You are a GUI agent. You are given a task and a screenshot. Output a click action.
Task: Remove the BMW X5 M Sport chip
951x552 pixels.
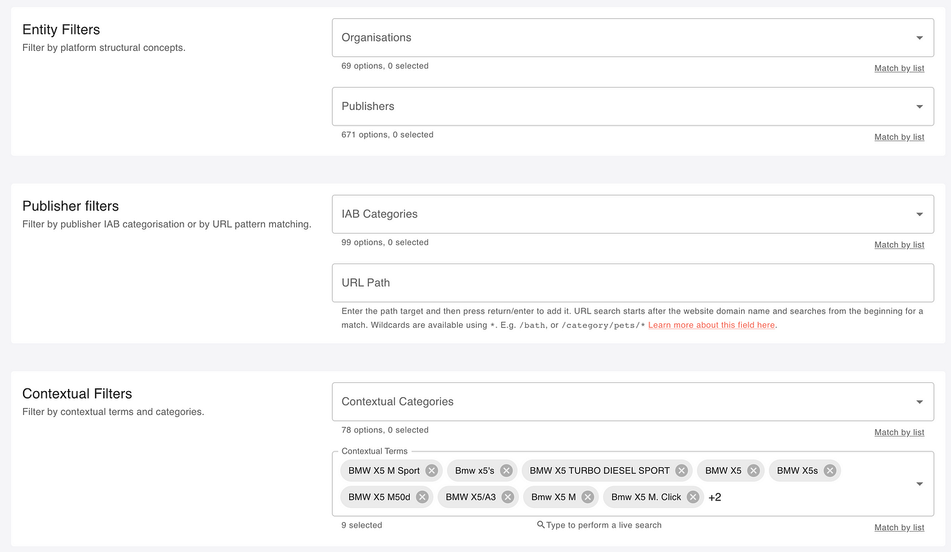(431, 471)
